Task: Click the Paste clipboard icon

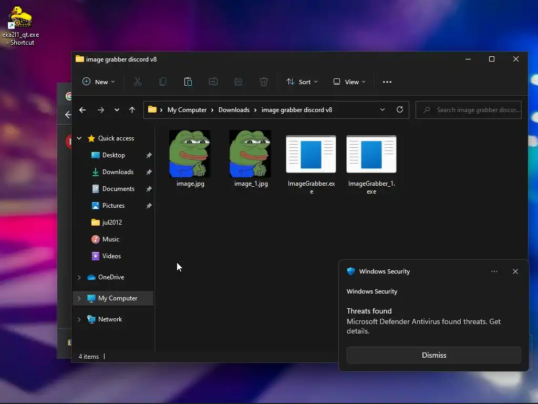Action: (x=188, y=82)
